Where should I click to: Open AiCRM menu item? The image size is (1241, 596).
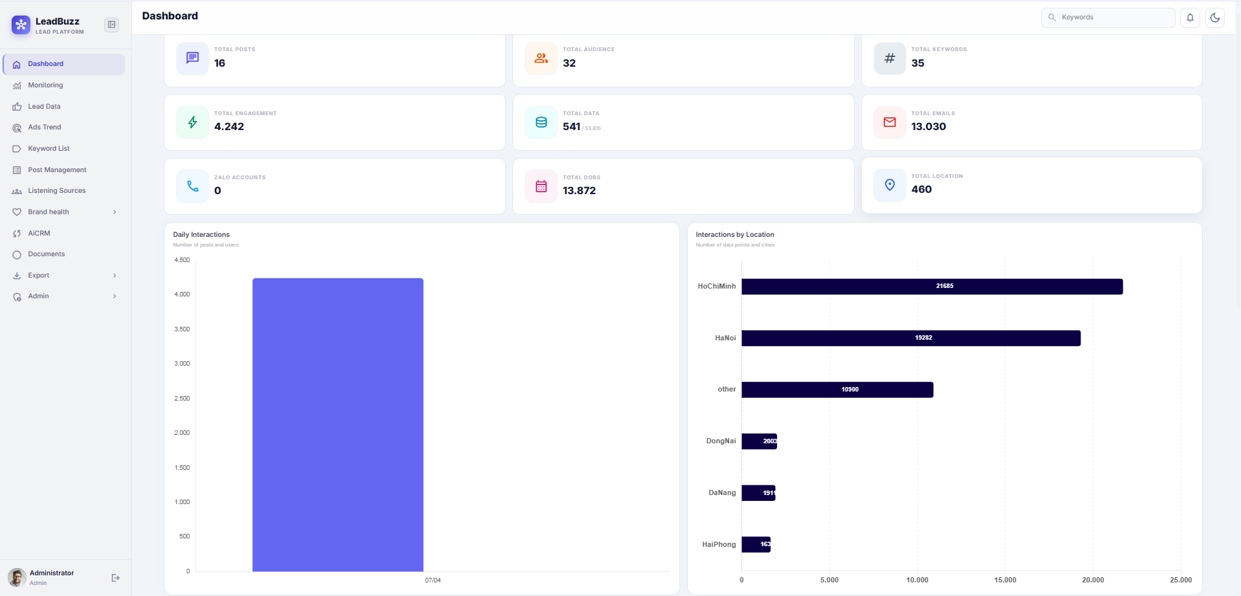tap(64, 234)
